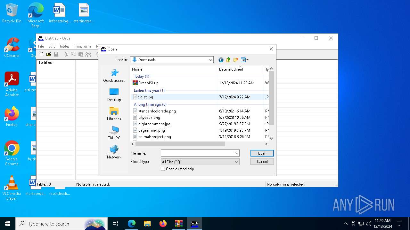Screen dimensions: 410x230
Task: Select VLC media player desktop shortcut
Action: tap(12, 188)
